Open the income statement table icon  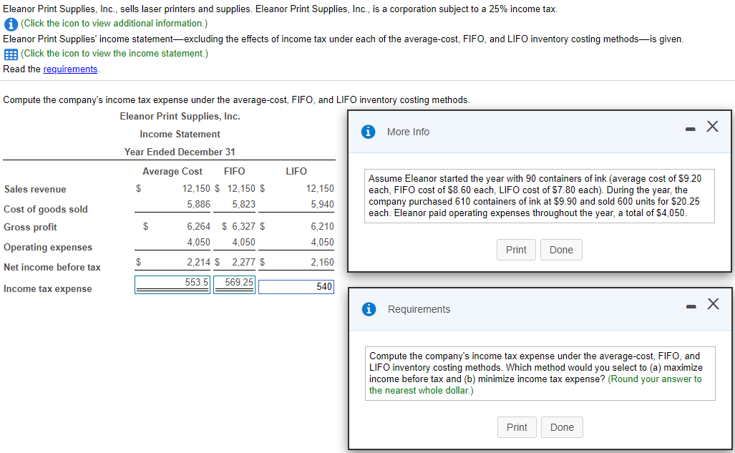tap(11, 54)
